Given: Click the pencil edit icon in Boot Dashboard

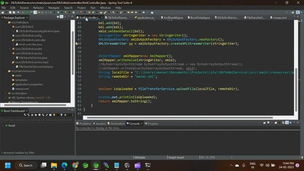Looking at the screenshot, I should 47,115.
